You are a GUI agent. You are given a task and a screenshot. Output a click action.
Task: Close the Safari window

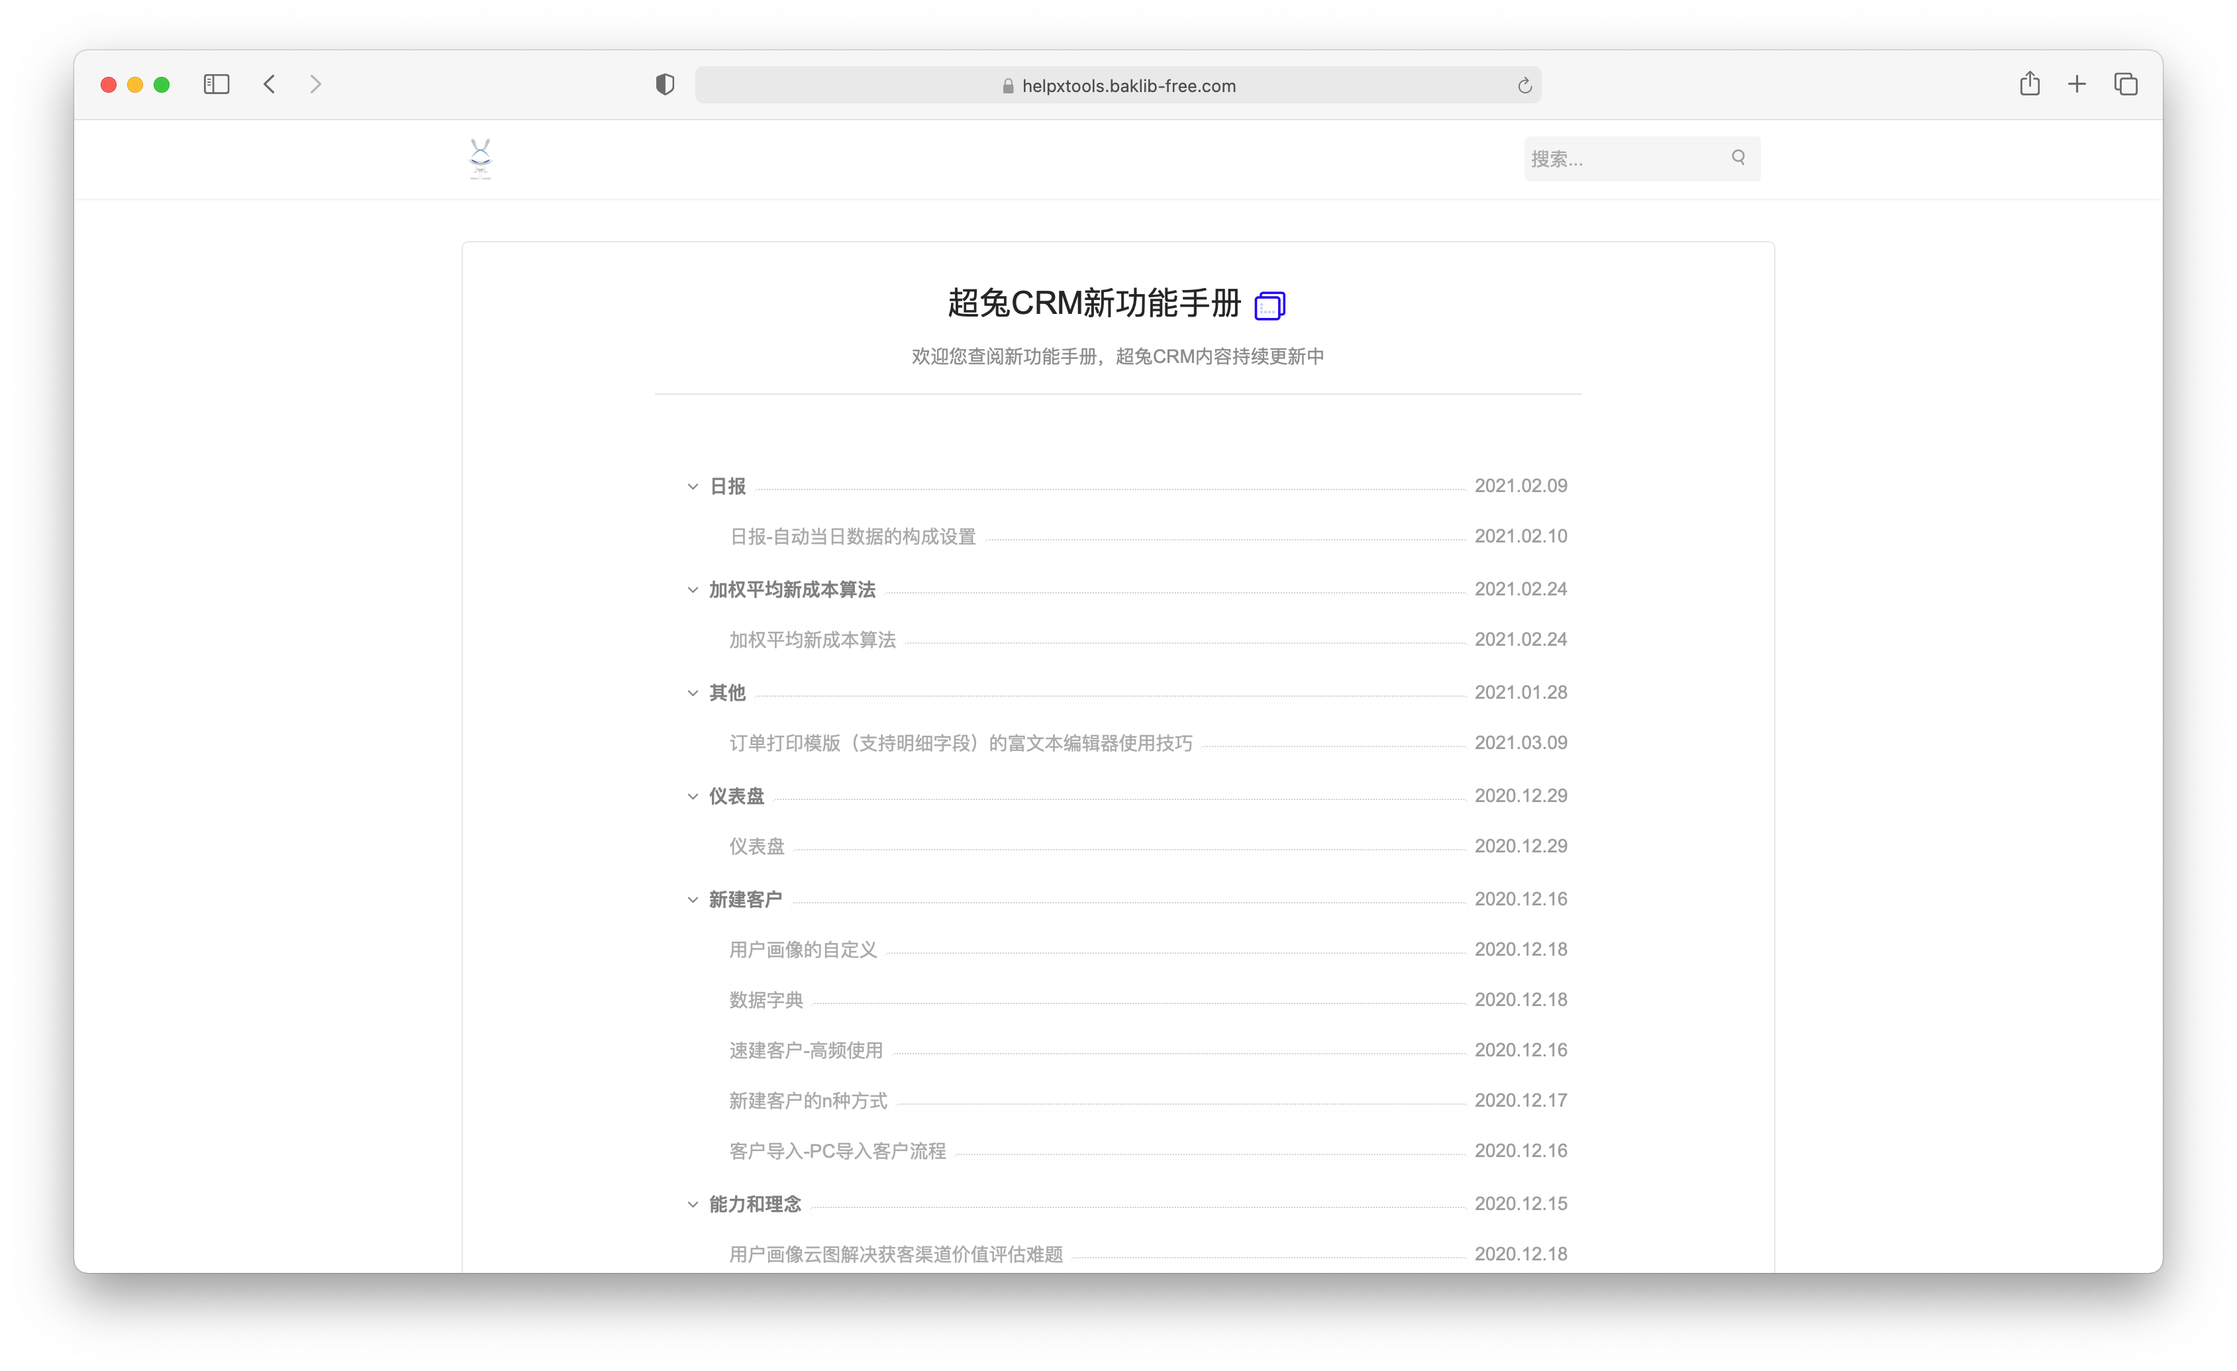108,84
